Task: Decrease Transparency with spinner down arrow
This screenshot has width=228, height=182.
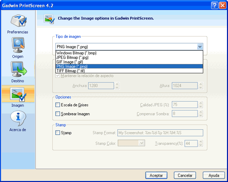Action: coord(201,145)
